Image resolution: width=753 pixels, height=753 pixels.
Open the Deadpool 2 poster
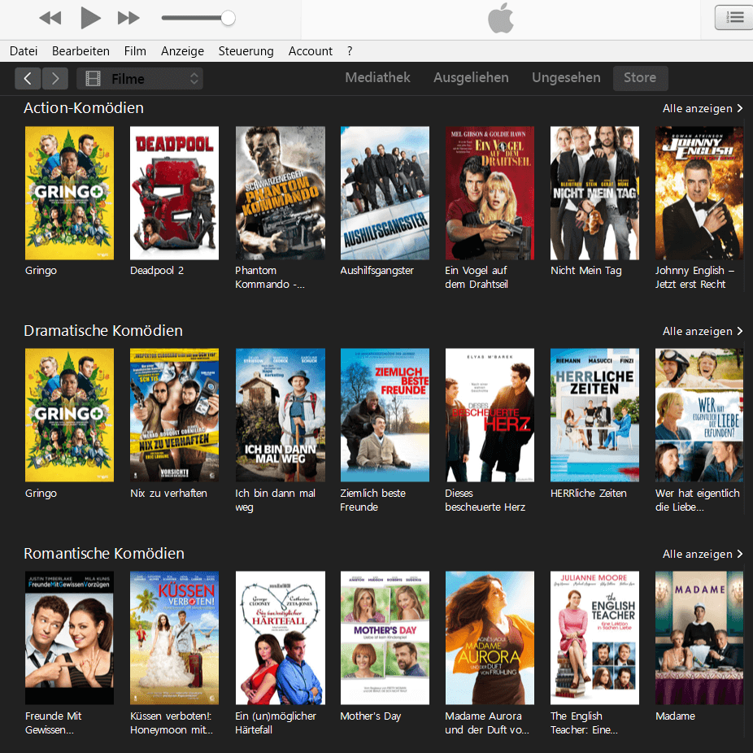point(174,193)
